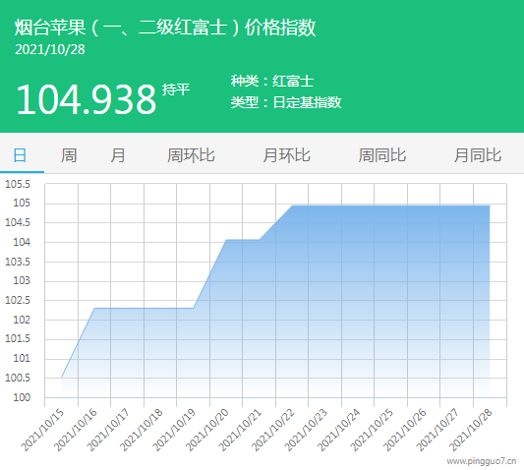Open the 周同比 tab
This screenshot has width=524, height=470.
tap(382, 155)
